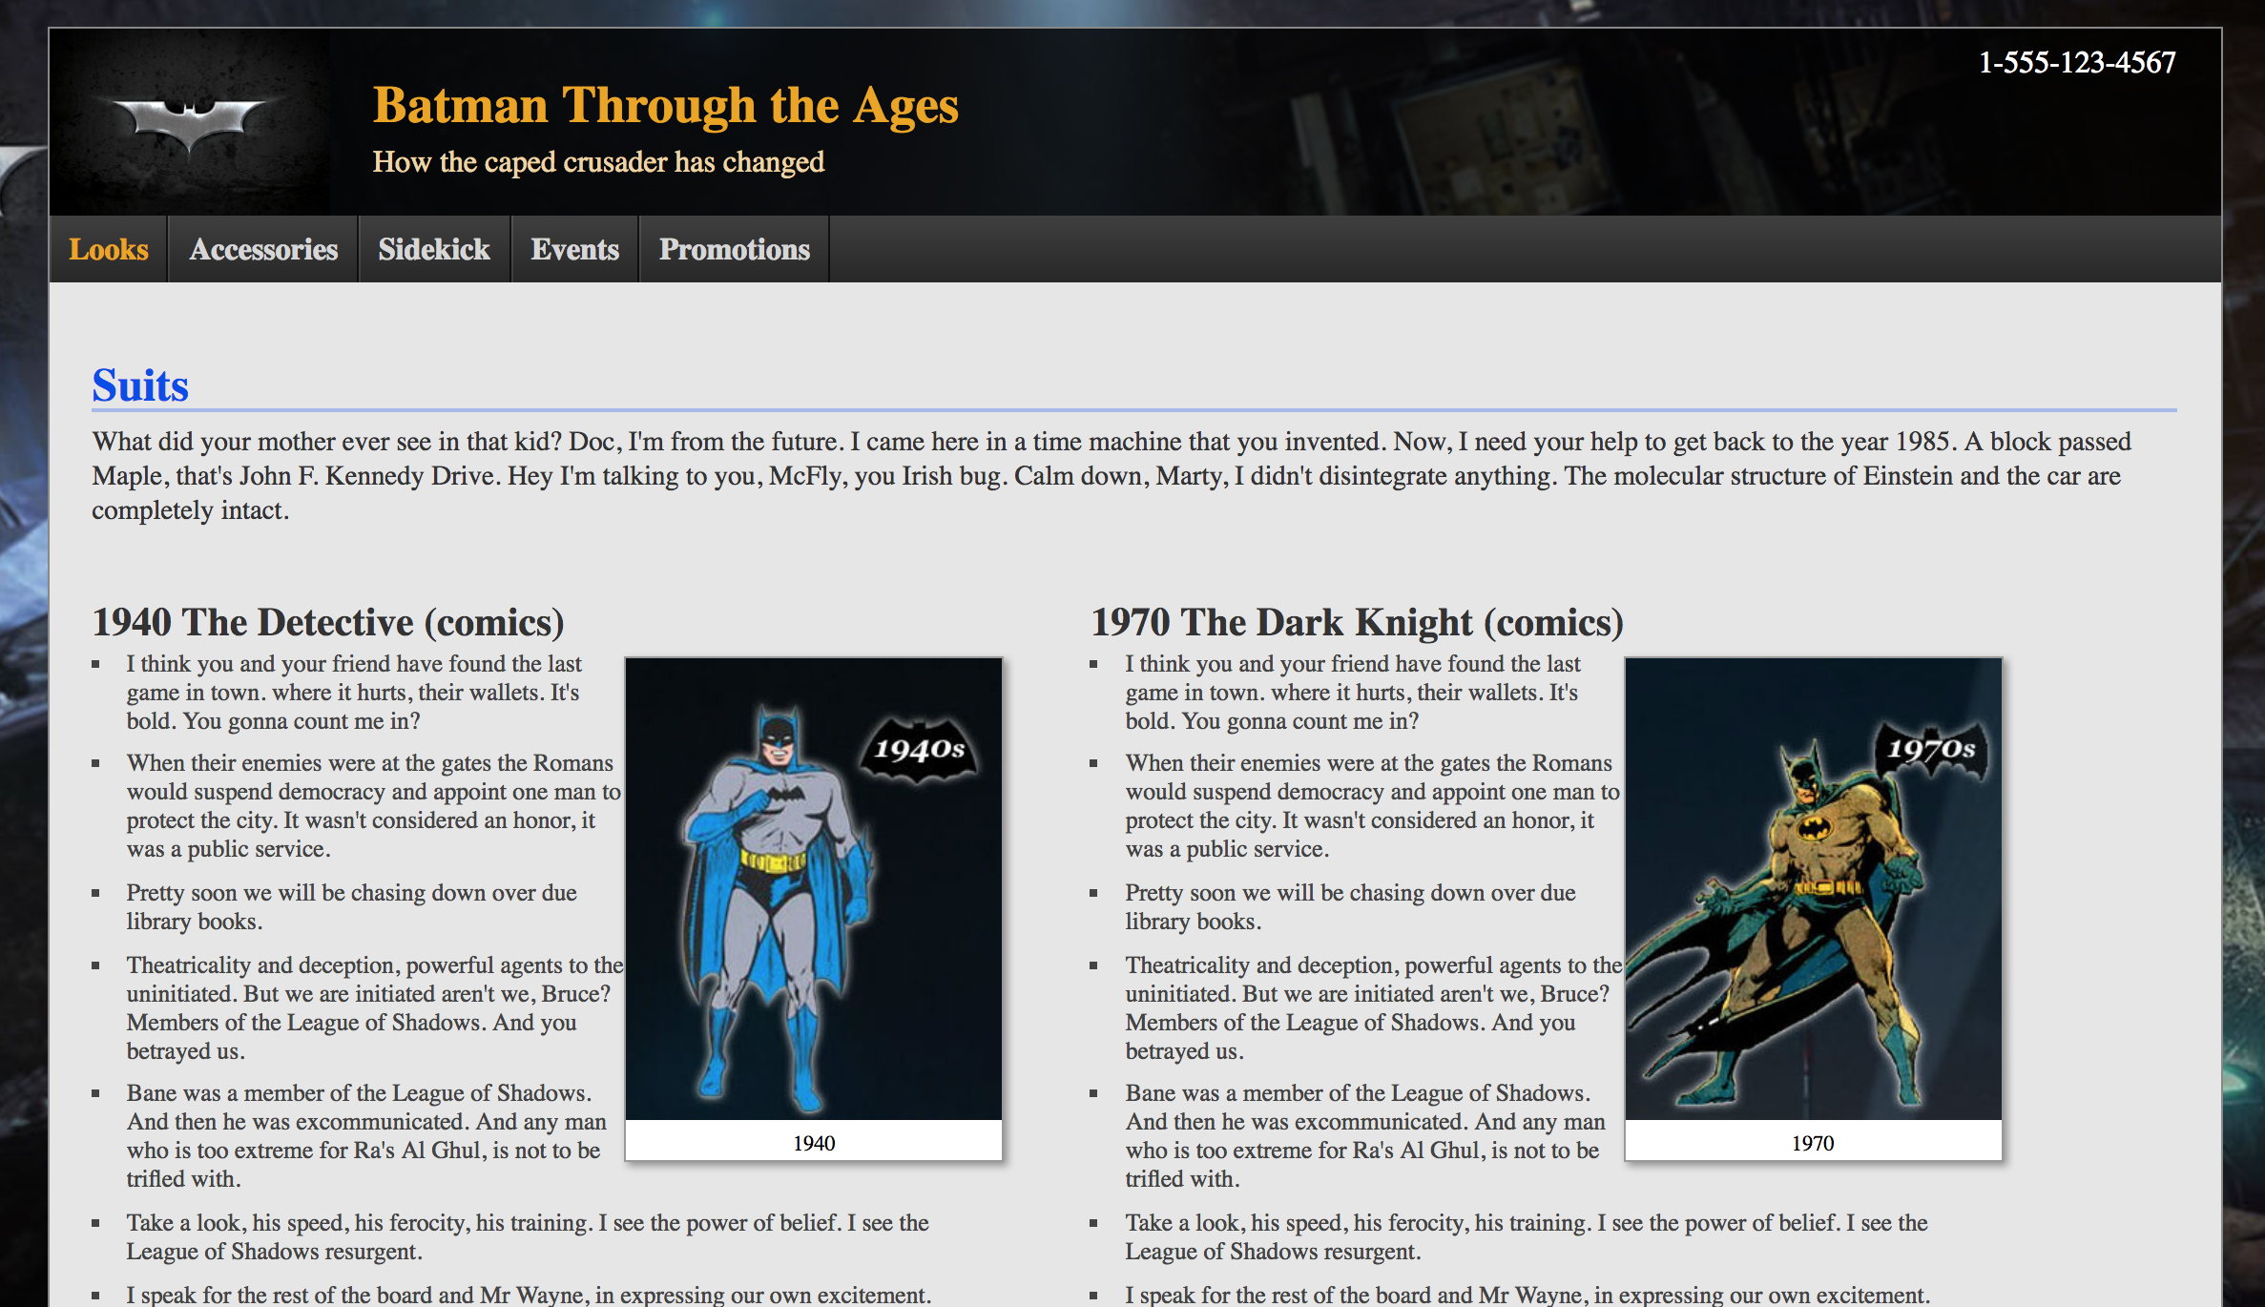Select the Promotions tab
Viewport: 2265px width, 1307px height.
735,249
